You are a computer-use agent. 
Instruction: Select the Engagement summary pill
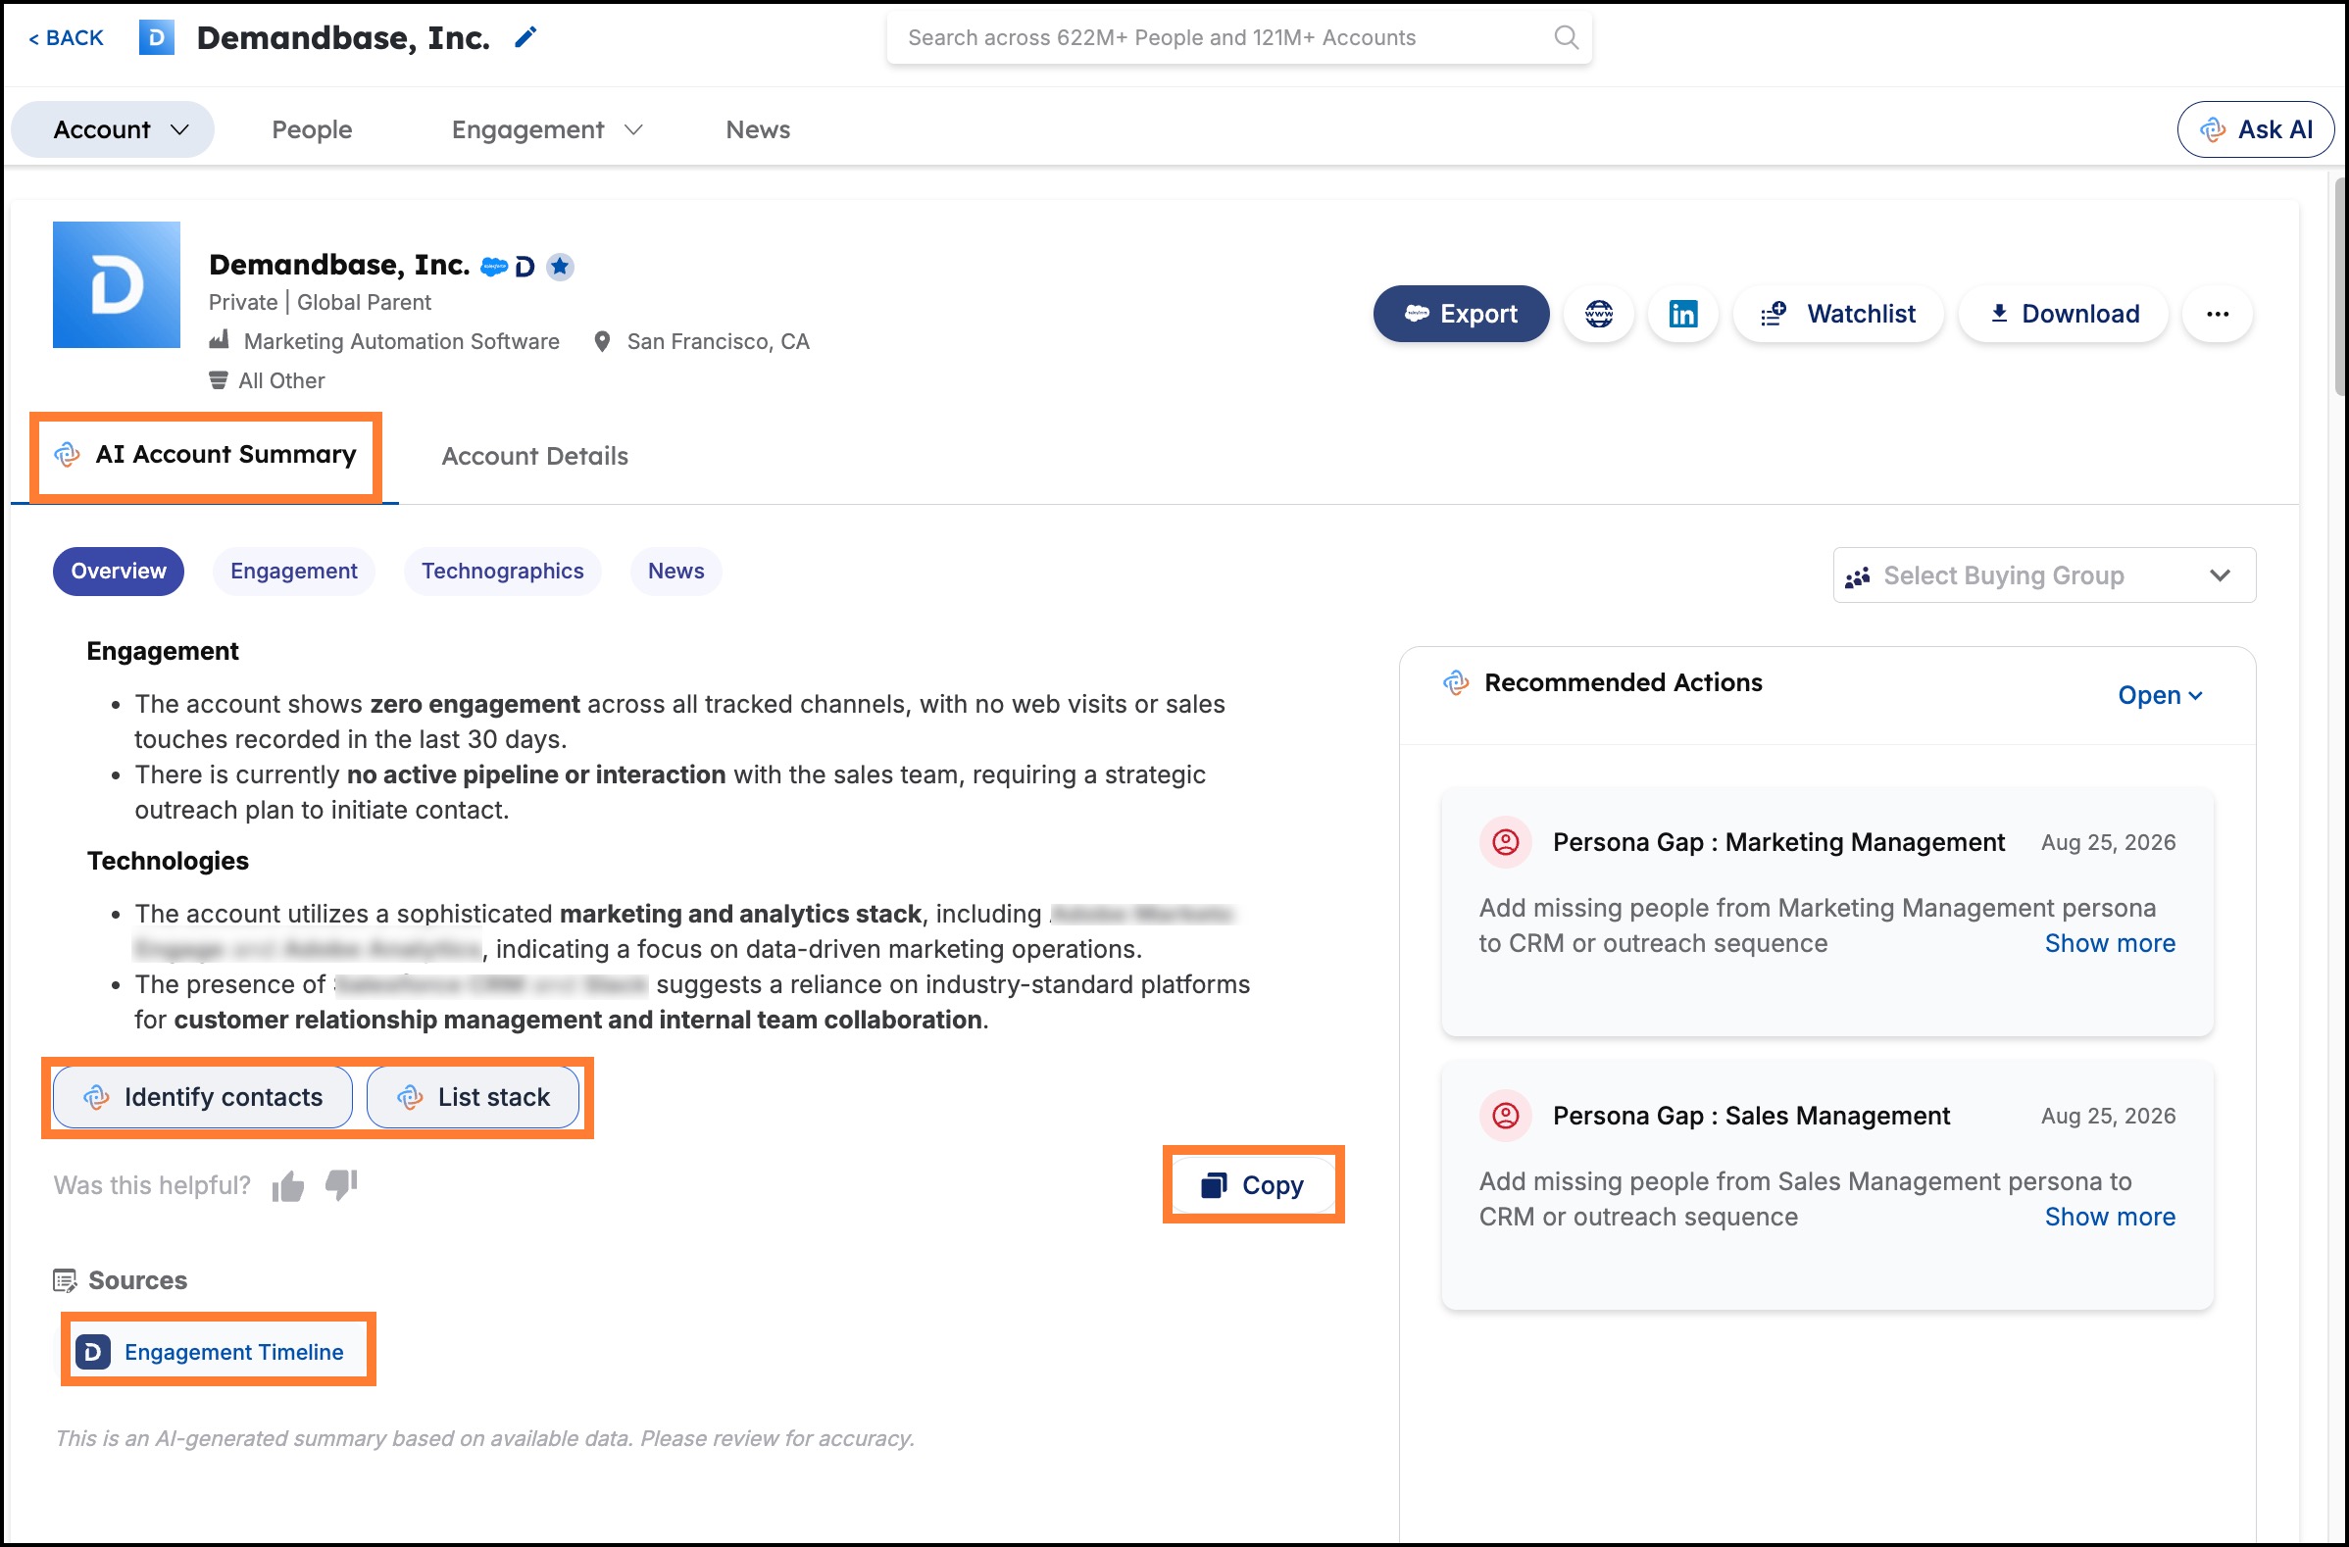coord(294,571)
